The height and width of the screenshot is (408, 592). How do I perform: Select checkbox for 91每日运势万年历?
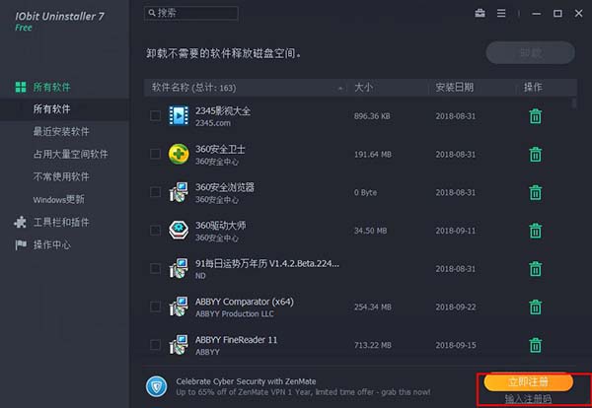155,269
